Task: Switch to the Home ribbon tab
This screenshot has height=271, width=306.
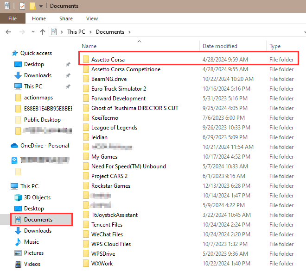Action: point(39,18)
